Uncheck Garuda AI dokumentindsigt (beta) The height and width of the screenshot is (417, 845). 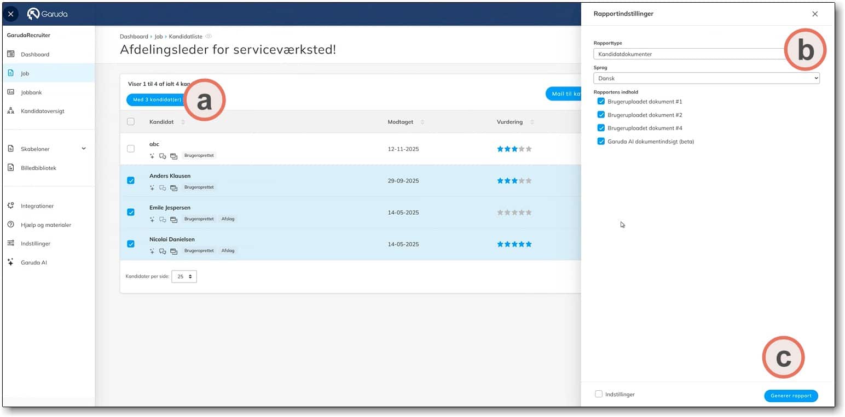click(x=601, y=141)
